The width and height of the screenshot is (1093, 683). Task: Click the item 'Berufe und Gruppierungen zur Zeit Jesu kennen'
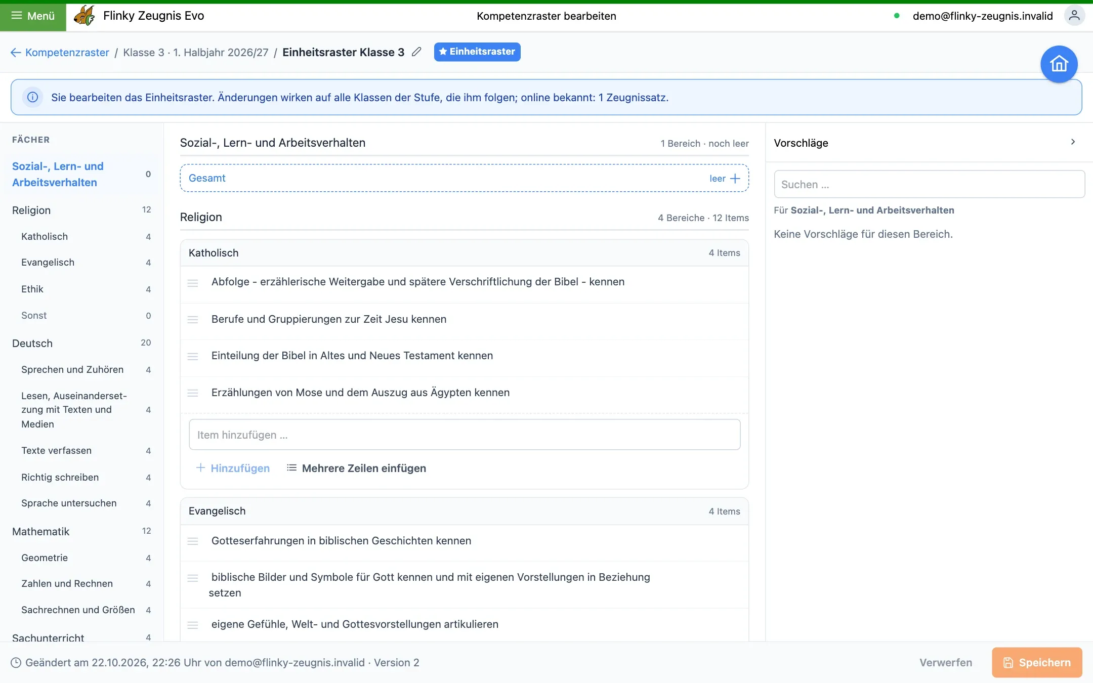tap(329, 319)
